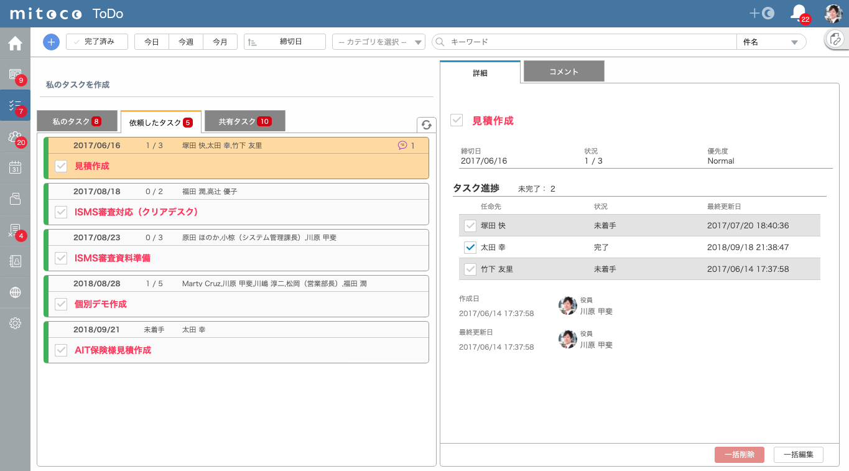
Task: Open the groups icon with badge 20
Action: pos(15,137)
